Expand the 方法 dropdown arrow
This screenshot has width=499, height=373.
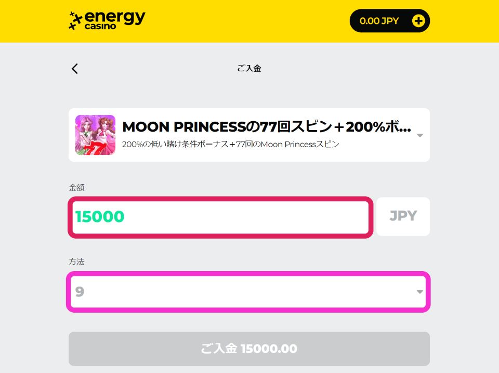tap(420, 292)
